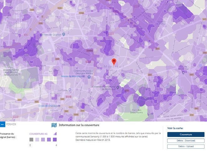Click the signal bars icon next to Couverture 4G
Image resolution: width=207 pixels, height=153 pixels.
[55, 133]
